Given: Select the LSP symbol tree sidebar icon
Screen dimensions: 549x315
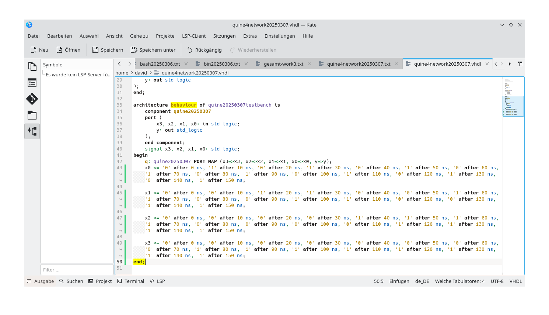Looking at the screenshot, I should (x=32, y=131).
